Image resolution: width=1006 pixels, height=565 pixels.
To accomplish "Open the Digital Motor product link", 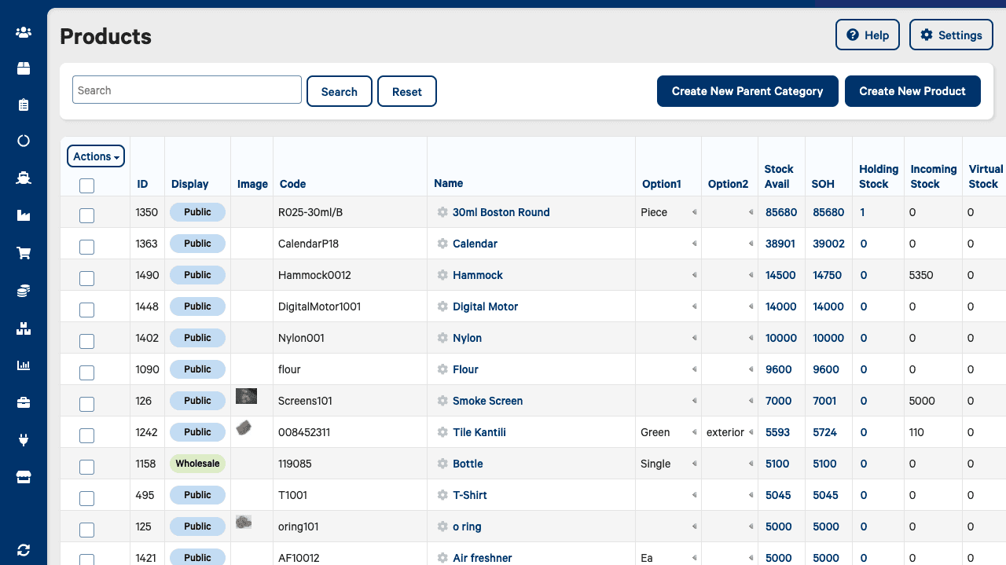I will 485,306.
